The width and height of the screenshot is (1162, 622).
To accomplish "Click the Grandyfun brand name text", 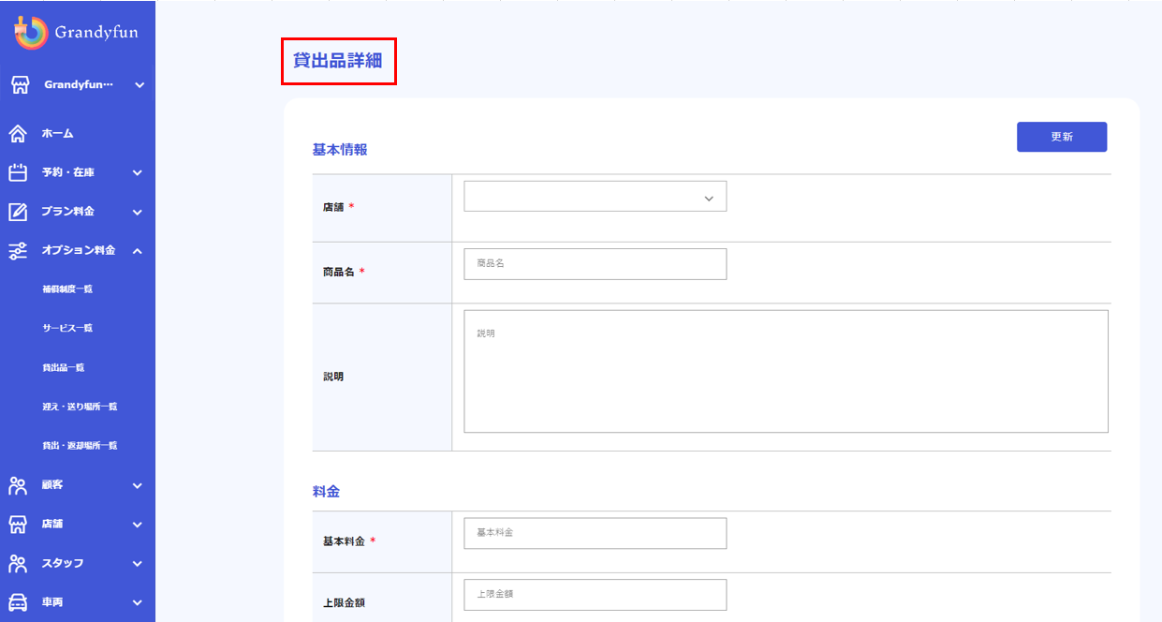I will coord(96,33).
